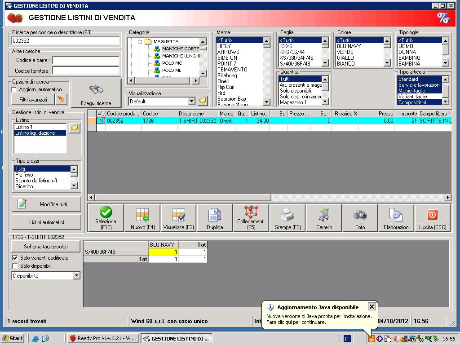Click the IT language indicator
The height and width of the screenshot is (345, 460).
347,339
